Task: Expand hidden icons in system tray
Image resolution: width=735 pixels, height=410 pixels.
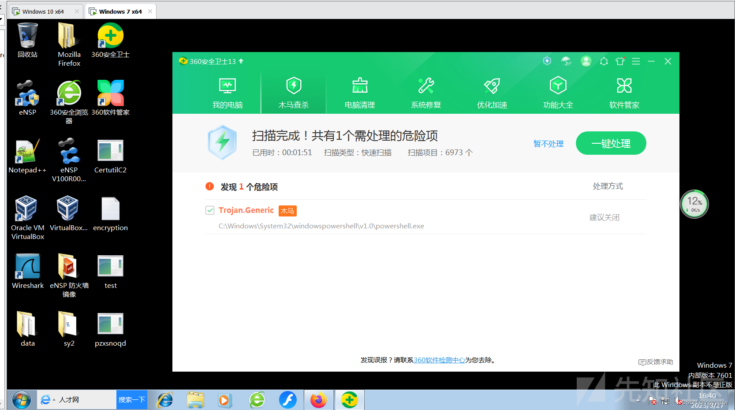Action: [638, 400]
